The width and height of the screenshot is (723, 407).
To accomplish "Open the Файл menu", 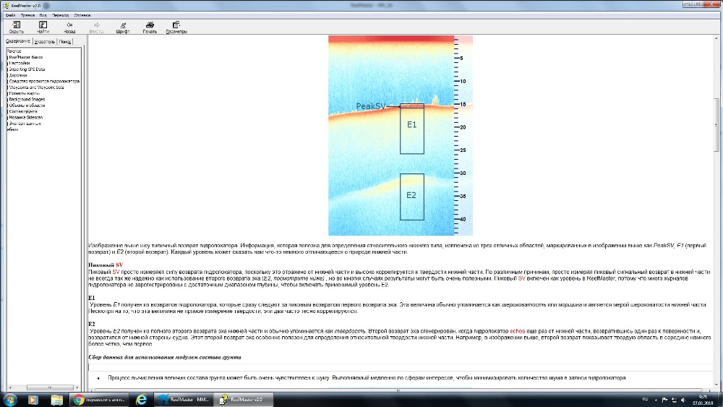I will pos(10,14).
